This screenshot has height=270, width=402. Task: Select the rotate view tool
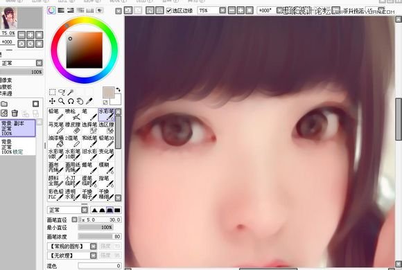[71, 101]
